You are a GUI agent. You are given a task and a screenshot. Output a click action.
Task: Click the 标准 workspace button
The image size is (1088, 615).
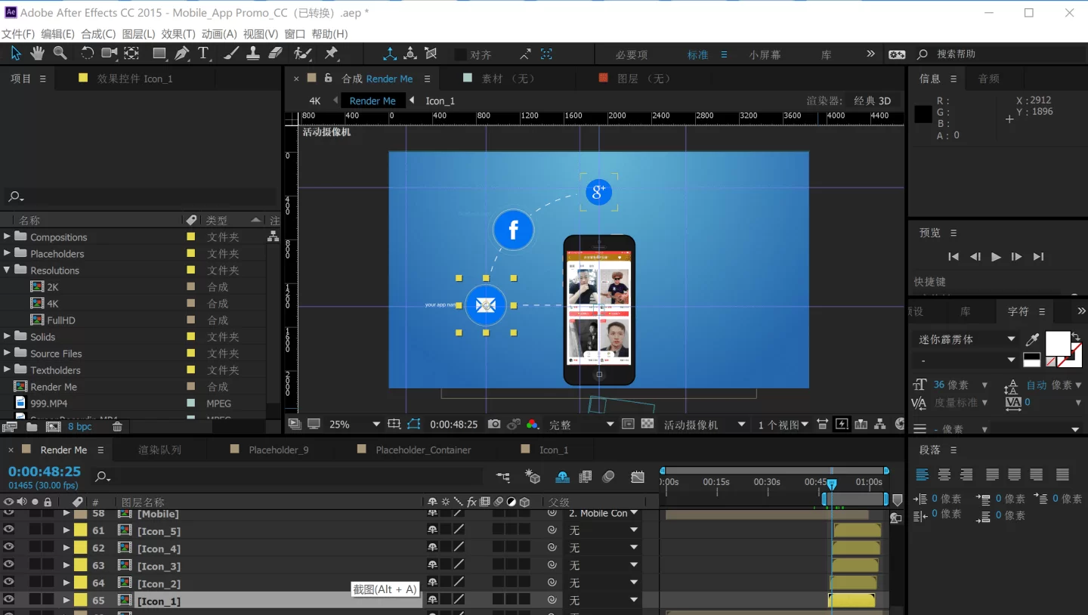pyautogui.click(x=697, y=54)
